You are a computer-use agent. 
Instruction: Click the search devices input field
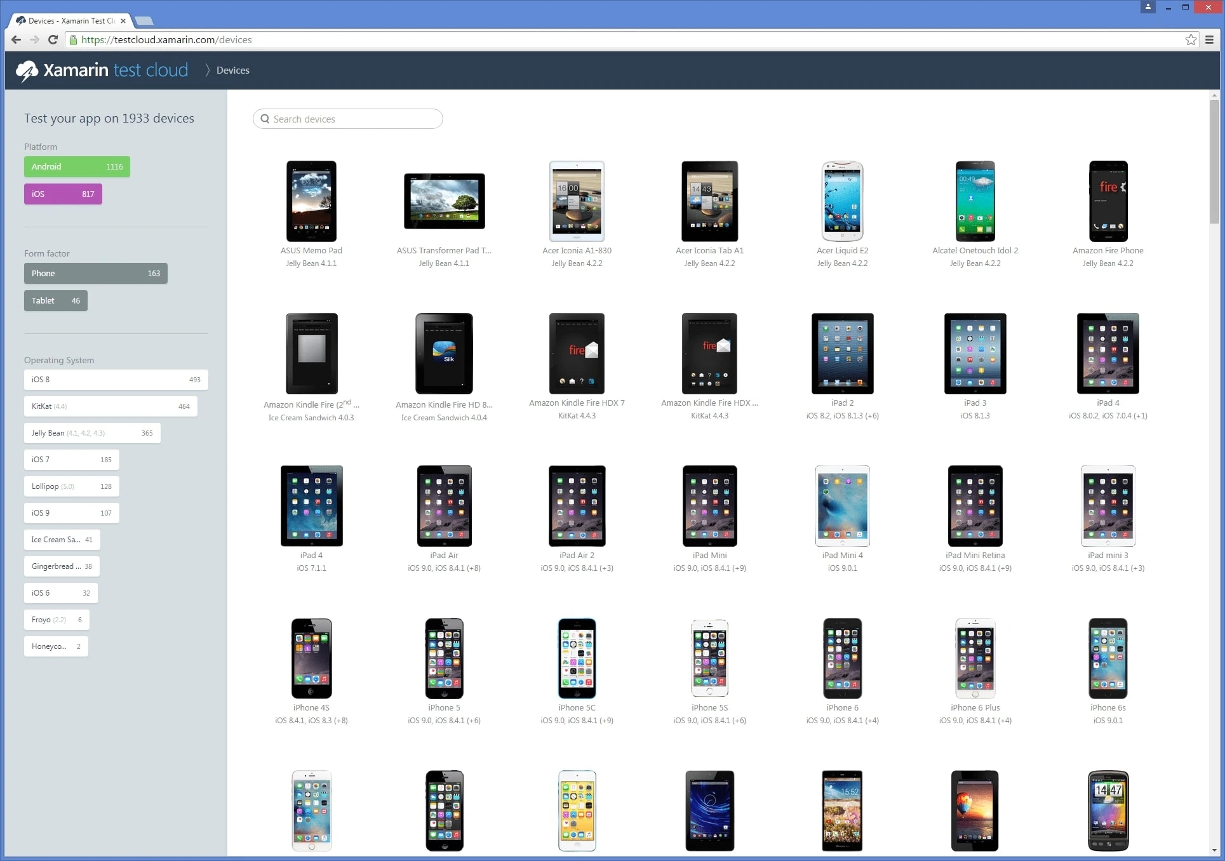click(347, 118)
